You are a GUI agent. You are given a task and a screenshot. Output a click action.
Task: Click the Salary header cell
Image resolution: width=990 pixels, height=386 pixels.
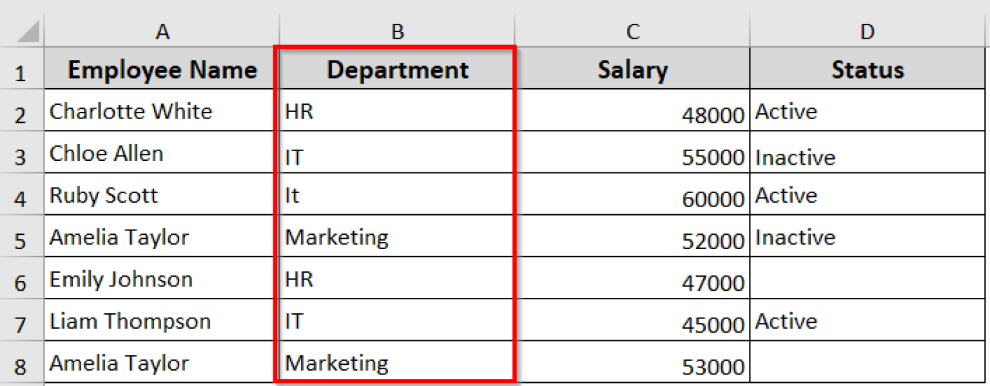(632, 69)
